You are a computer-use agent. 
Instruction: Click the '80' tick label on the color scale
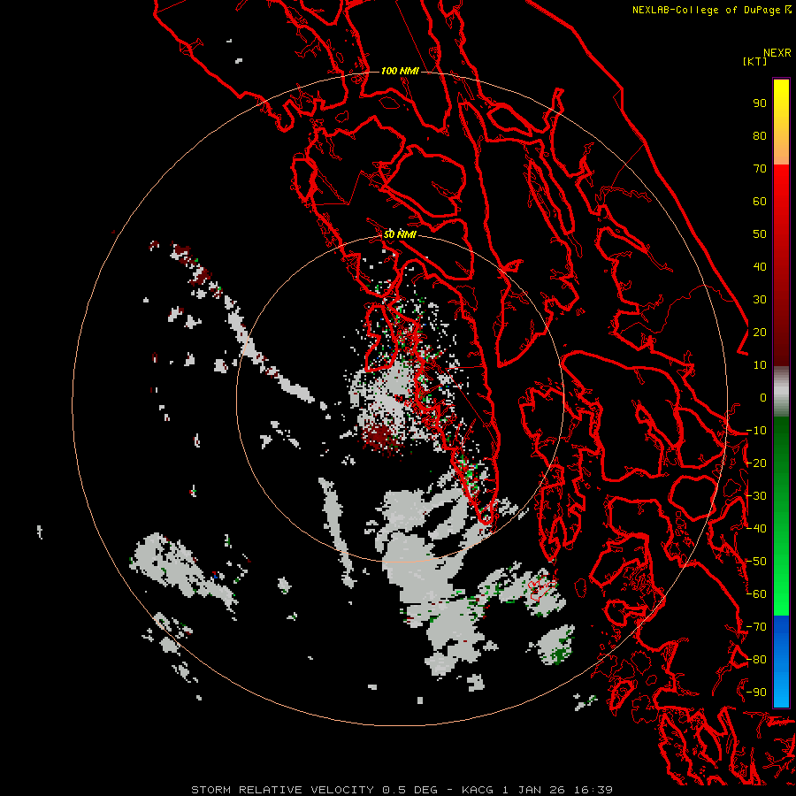[x=760, y=136]
